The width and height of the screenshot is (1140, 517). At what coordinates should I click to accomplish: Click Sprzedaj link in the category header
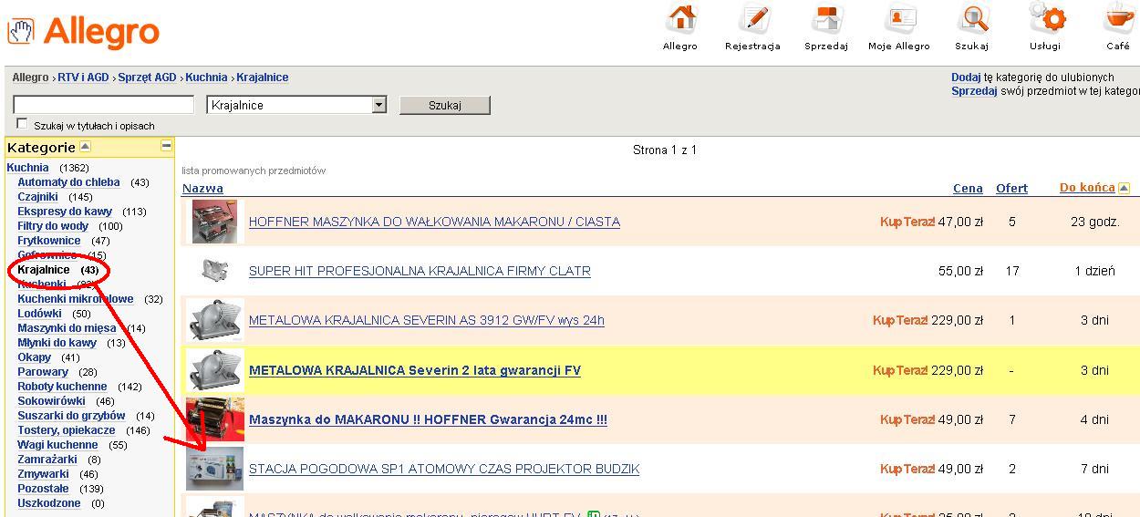click(974, 91)
